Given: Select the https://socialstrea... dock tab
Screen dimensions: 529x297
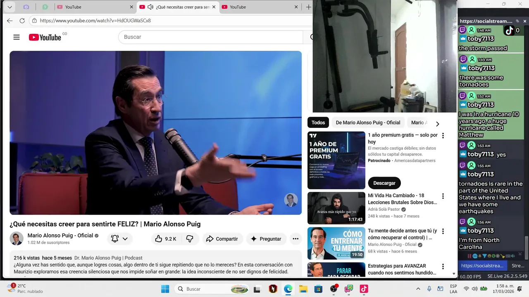Looking at the screenshot, I should coord(482,266).
